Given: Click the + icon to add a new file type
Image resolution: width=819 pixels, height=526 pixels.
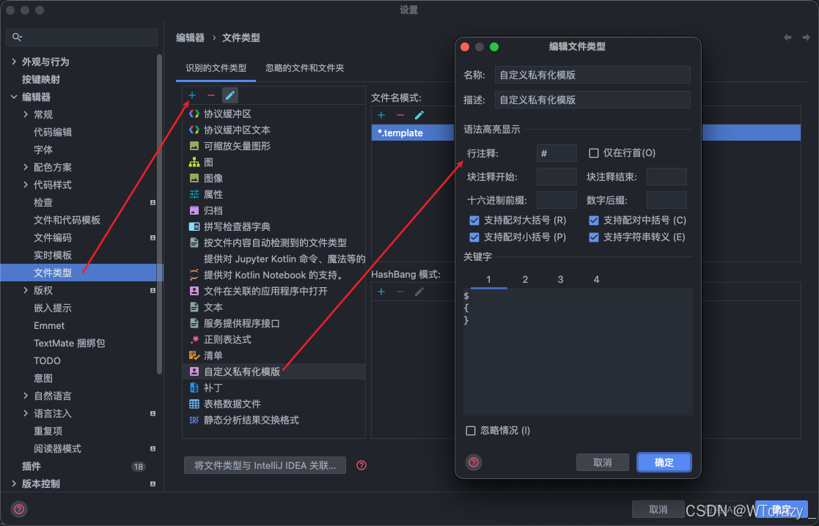Looking at the screenshot, I should [191, 95].
